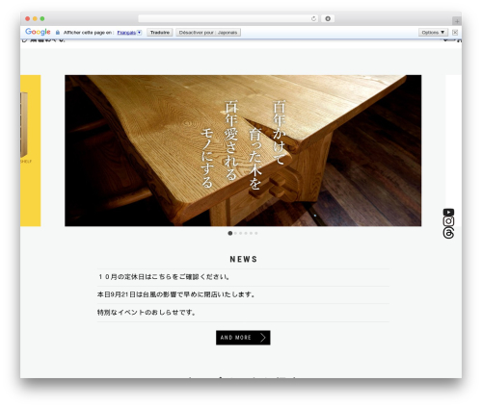Click the yellow shelf slide on the left

(x=31, y=151)
